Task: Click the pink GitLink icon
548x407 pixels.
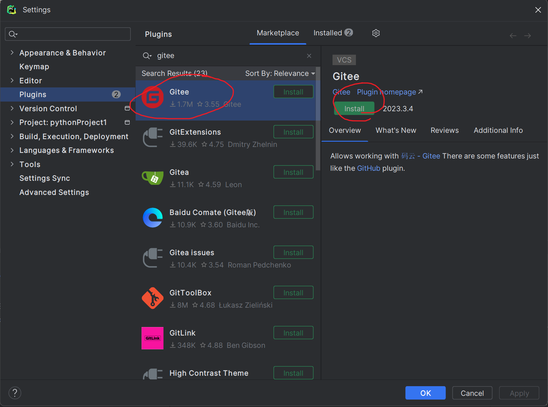Action: (x=153, y=338)
